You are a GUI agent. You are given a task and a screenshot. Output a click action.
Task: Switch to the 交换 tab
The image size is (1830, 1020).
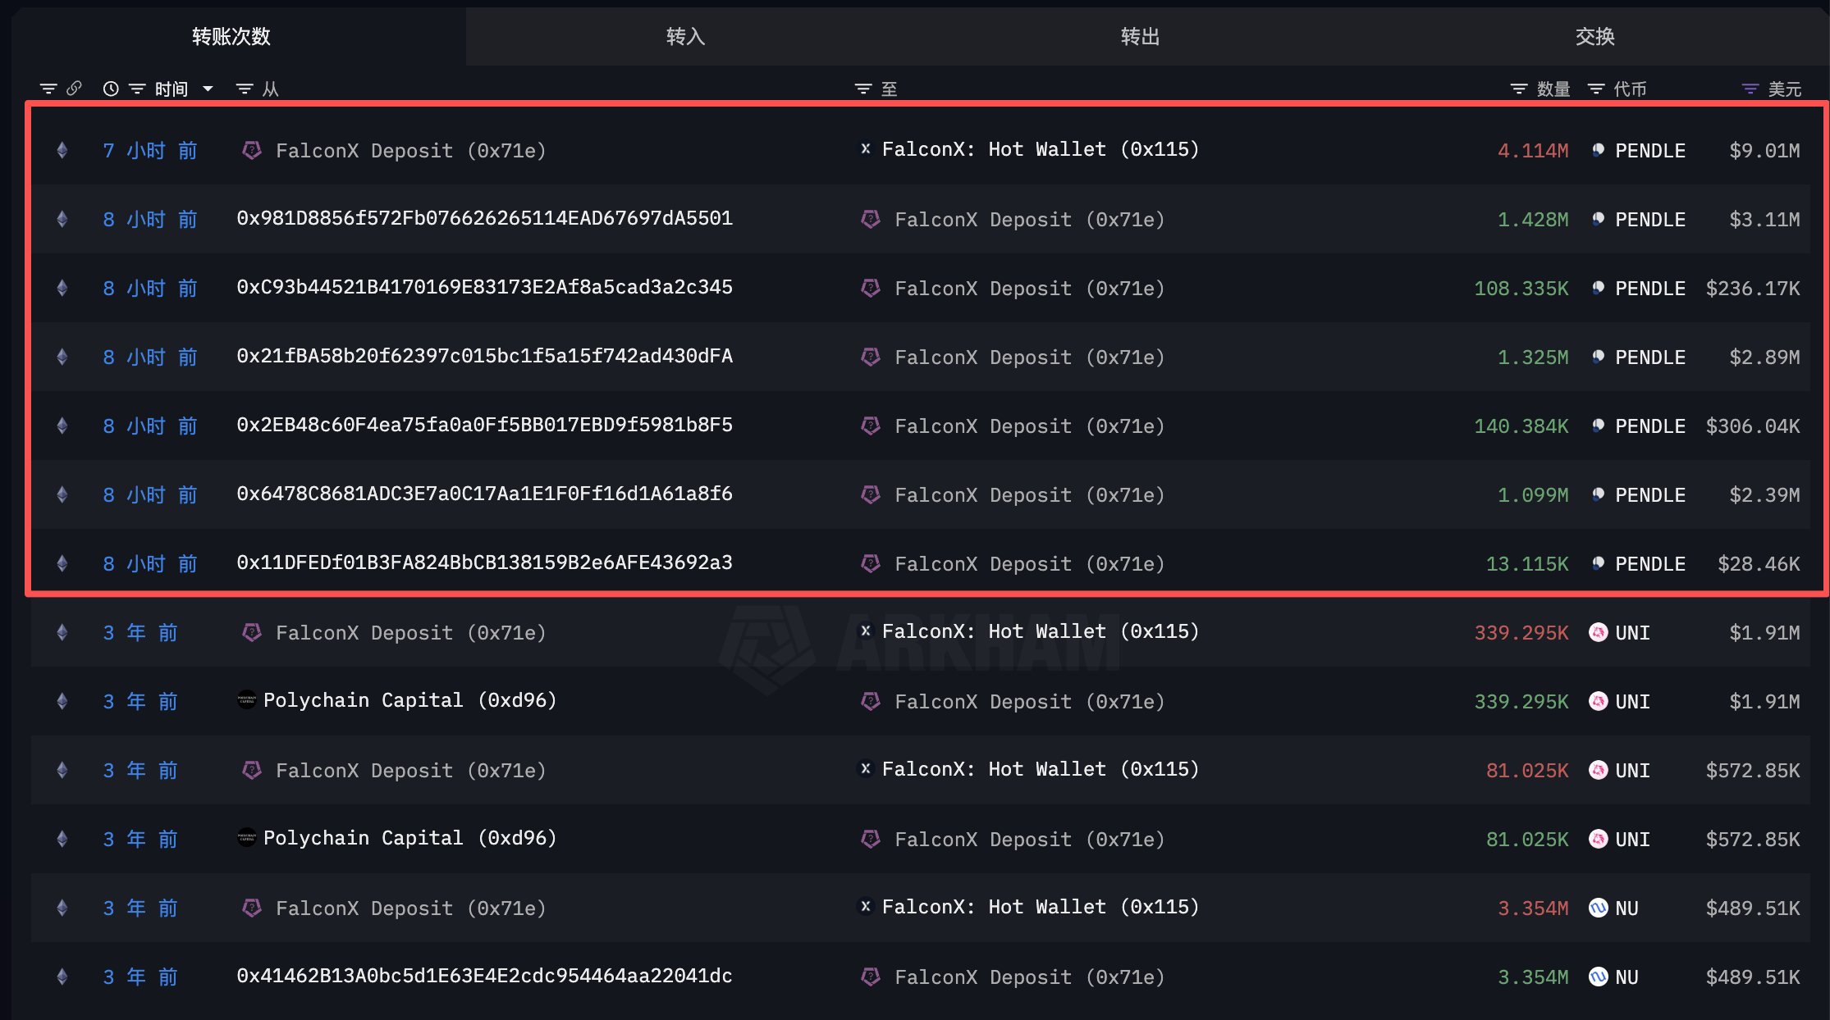coord(1594,36)
